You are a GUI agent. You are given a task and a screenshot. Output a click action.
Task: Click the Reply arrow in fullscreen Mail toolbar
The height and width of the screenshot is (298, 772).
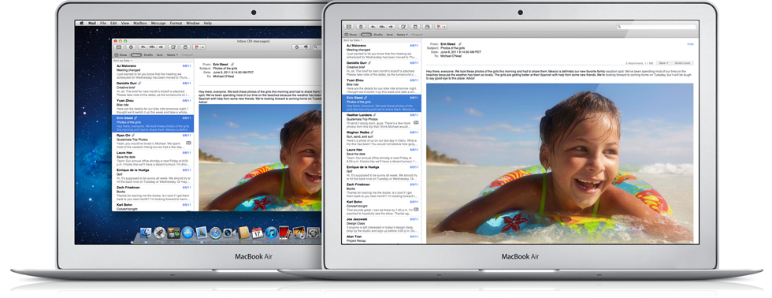tap(373, 27)
